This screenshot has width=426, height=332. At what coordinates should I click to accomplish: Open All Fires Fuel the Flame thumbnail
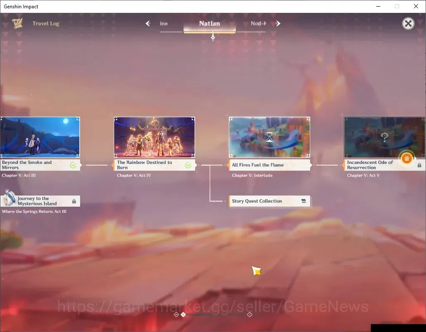[x=269, y=137]
